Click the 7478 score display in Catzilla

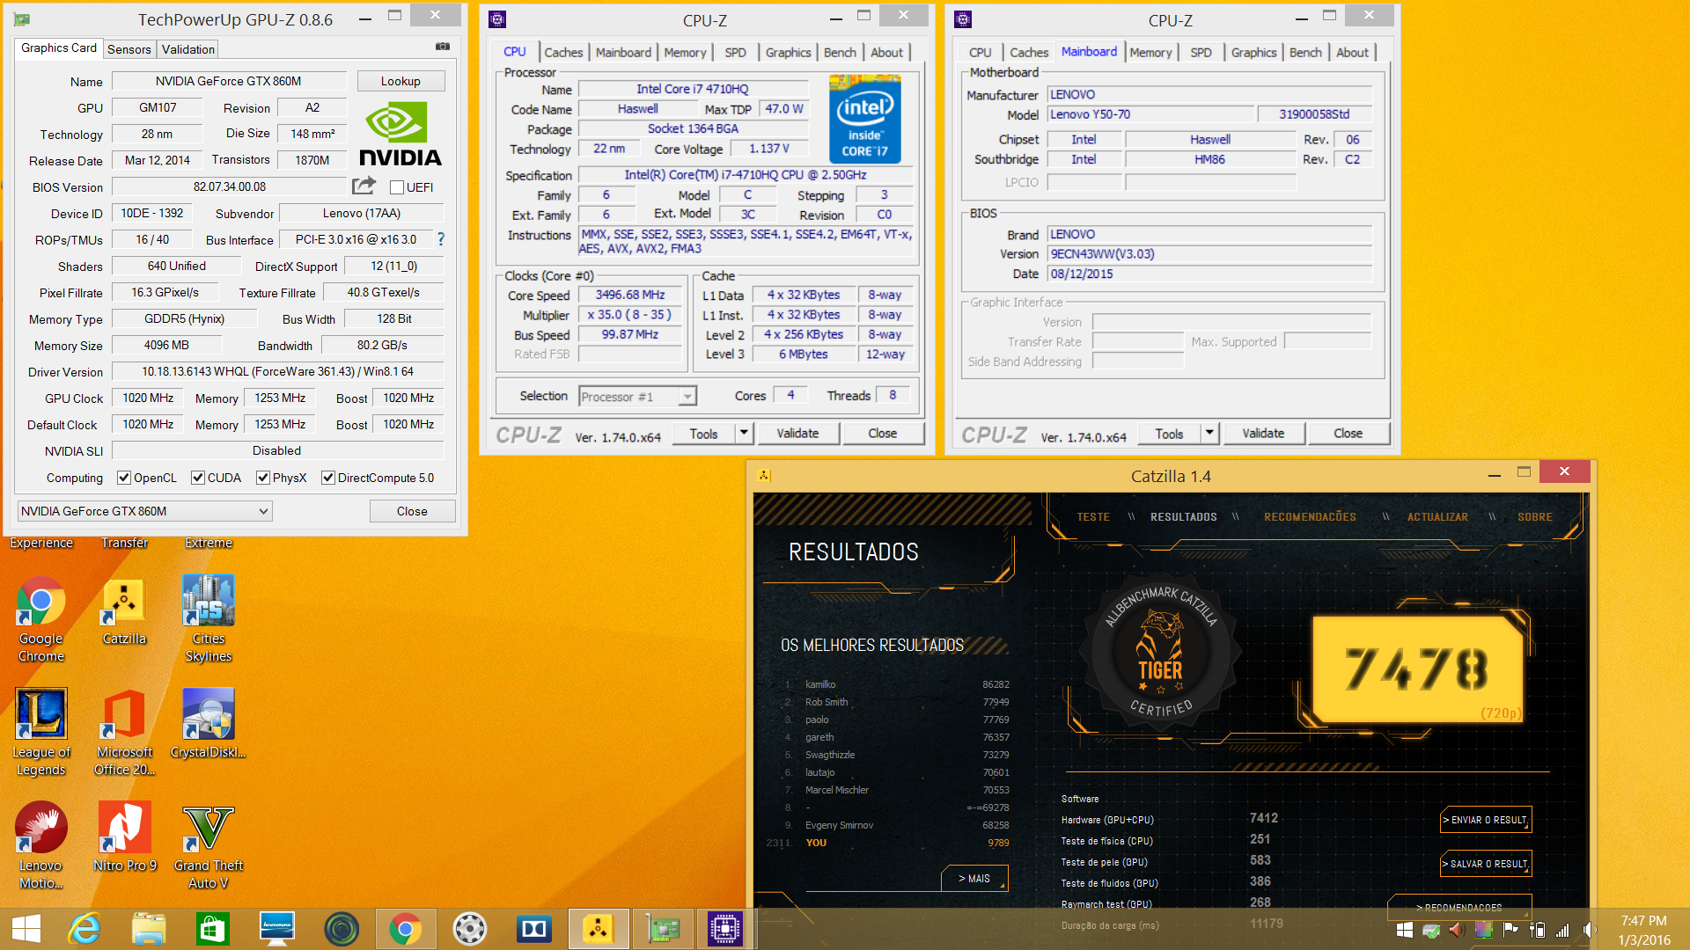(x=1417, y=669)
